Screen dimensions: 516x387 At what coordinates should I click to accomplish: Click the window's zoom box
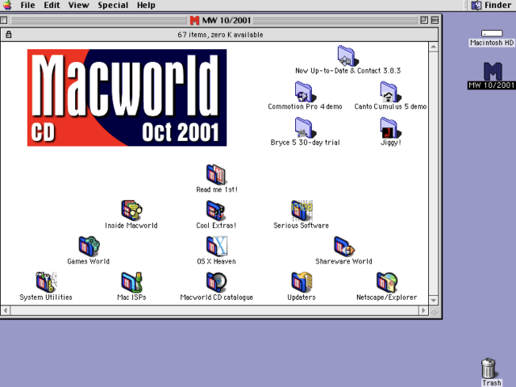coord(424,20)
